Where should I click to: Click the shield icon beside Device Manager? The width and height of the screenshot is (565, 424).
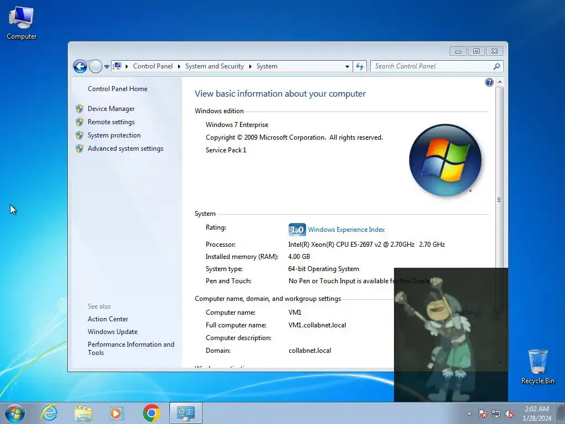79,109
